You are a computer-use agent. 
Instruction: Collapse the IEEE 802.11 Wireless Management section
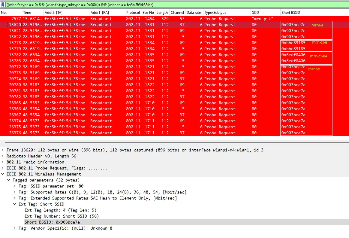click(x=3, y=174)
